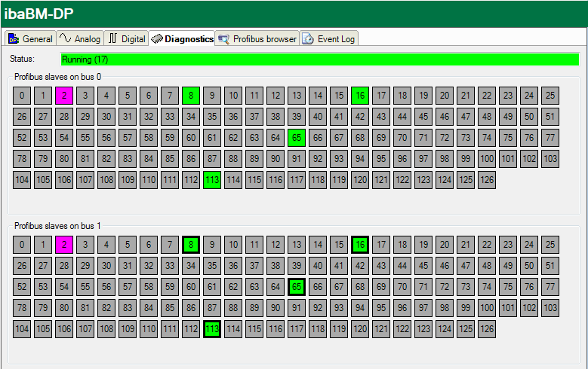This screenshot has width=588, height=369.
Task: Click slave 17 on bus 1
Action: click(381, 245)
